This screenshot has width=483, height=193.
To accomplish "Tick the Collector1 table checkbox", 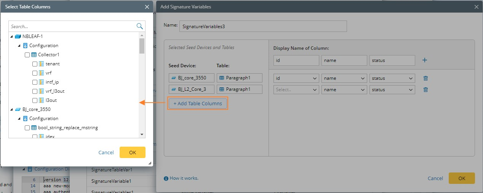I will click(x=27, y=55).
